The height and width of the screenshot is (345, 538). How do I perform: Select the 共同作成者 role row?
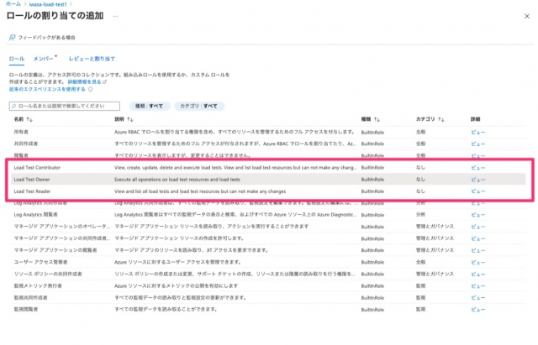[268, 144]
